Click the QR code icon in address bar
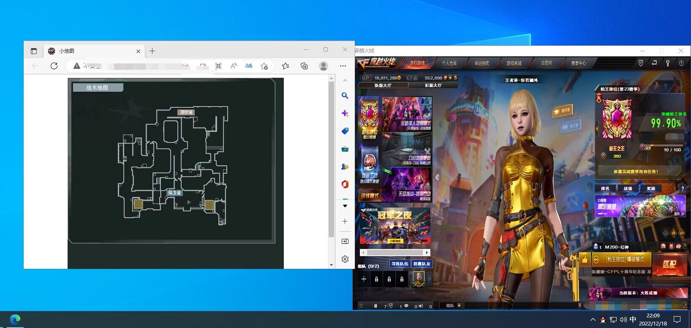Image resolution: width=691 pixels, height=328 pixels. (218, 66)
